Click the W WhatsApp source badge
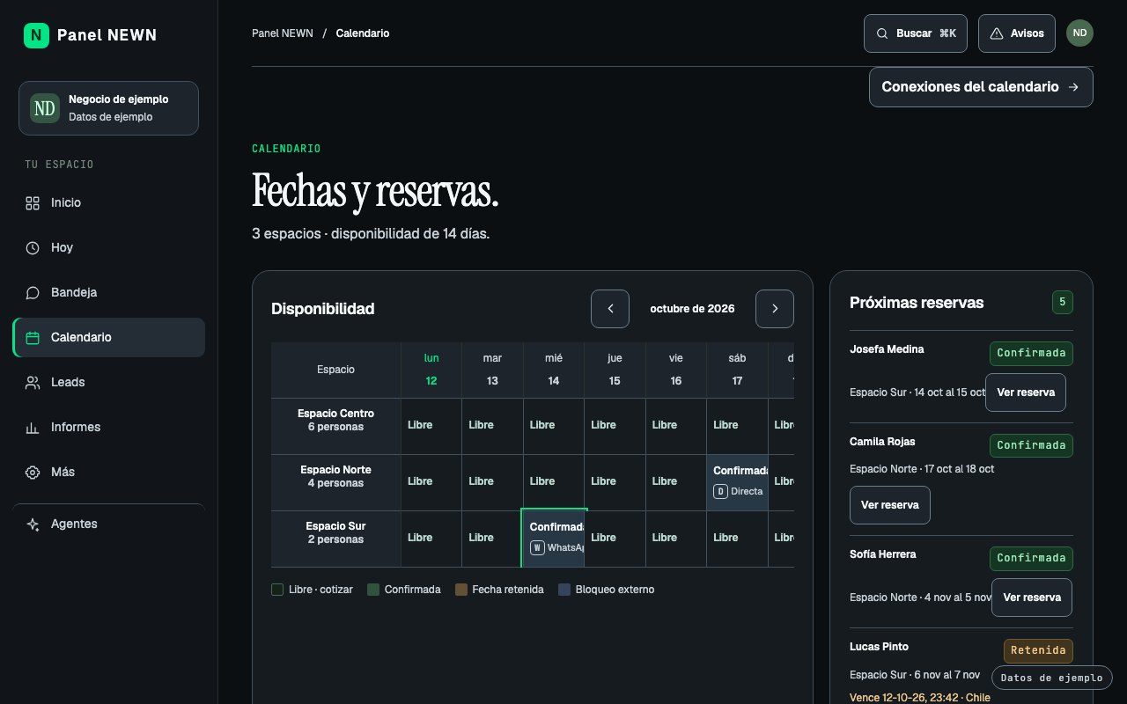 [537, 547]
